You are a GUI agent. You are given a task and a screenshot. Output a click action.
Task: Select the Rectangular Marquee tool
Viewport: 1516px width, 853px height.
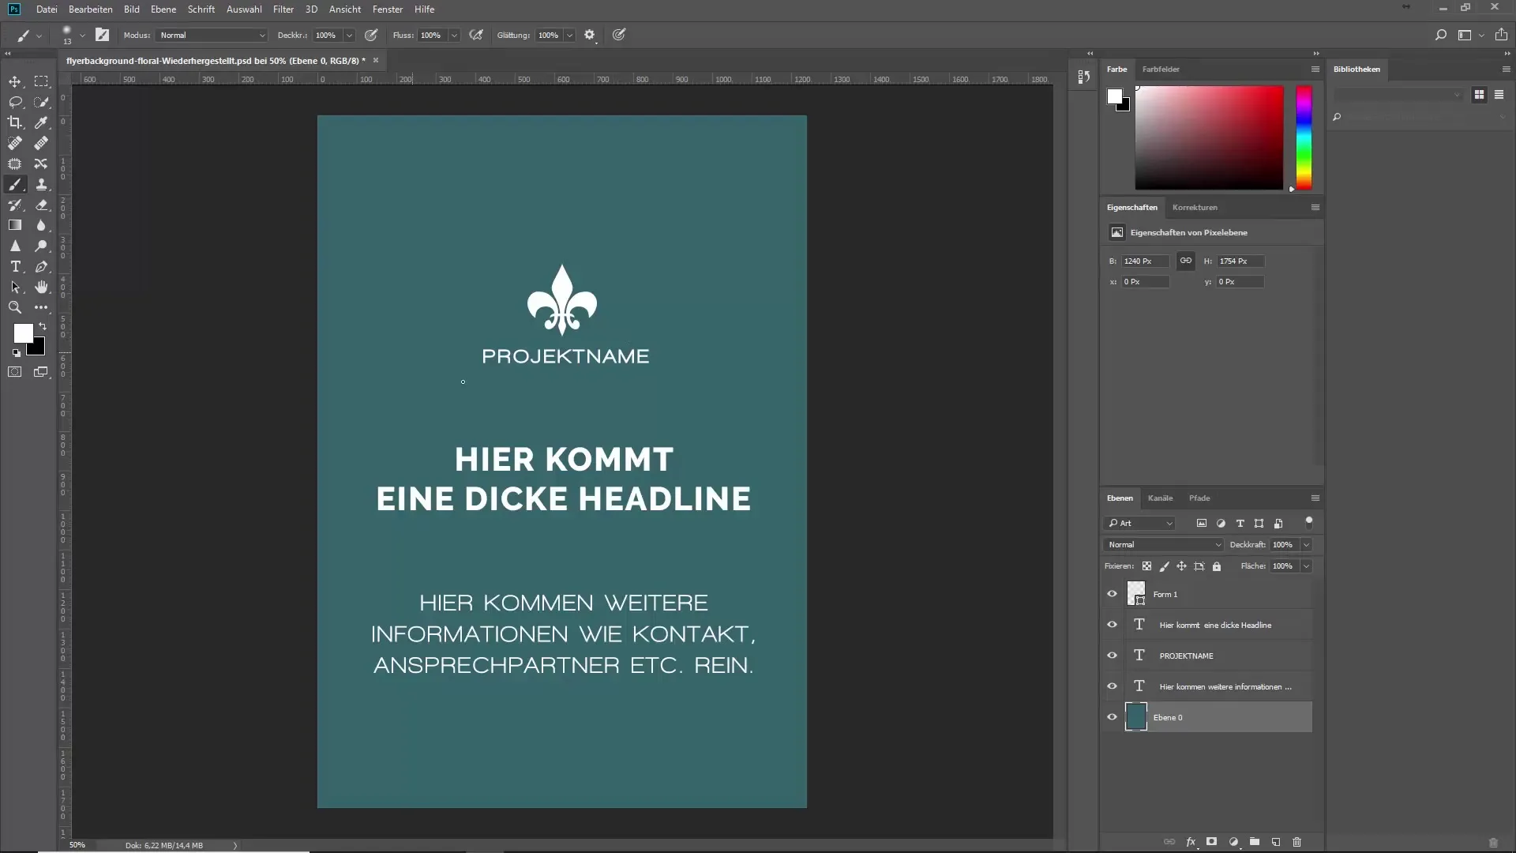click(x=41, y=81)
